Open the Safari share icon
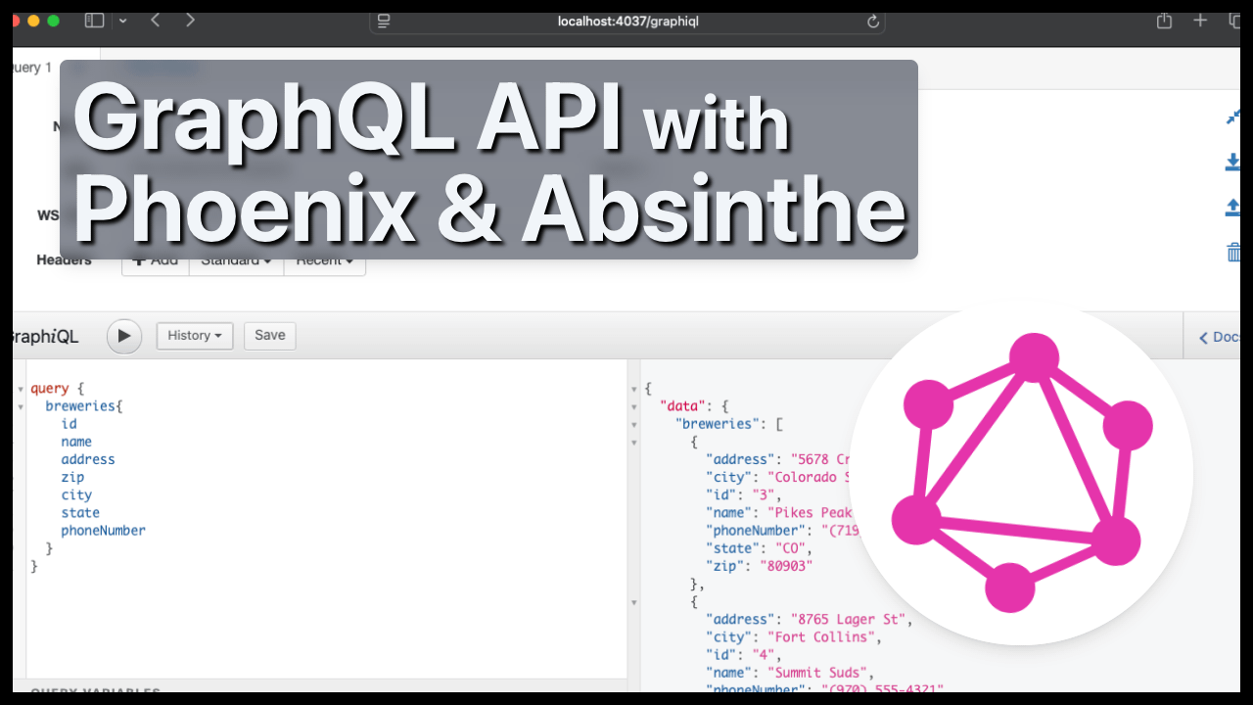 [x=1164, y=20]
